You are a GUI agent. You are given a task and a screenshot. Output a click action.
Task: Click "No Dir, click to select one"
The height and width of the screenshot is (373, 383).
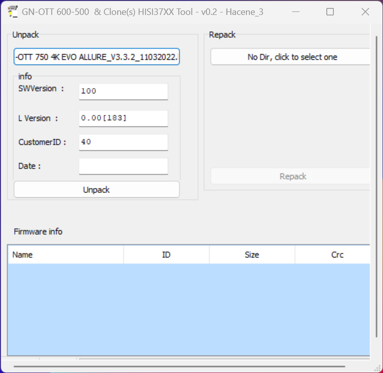(292, 57)
